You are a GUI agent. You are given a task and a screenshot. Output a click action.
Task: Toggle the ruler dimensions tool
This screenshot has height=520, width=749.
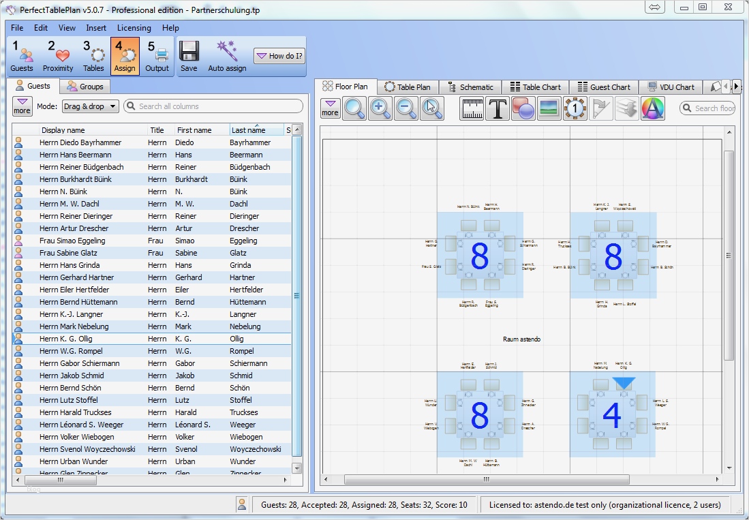[472, 109]
